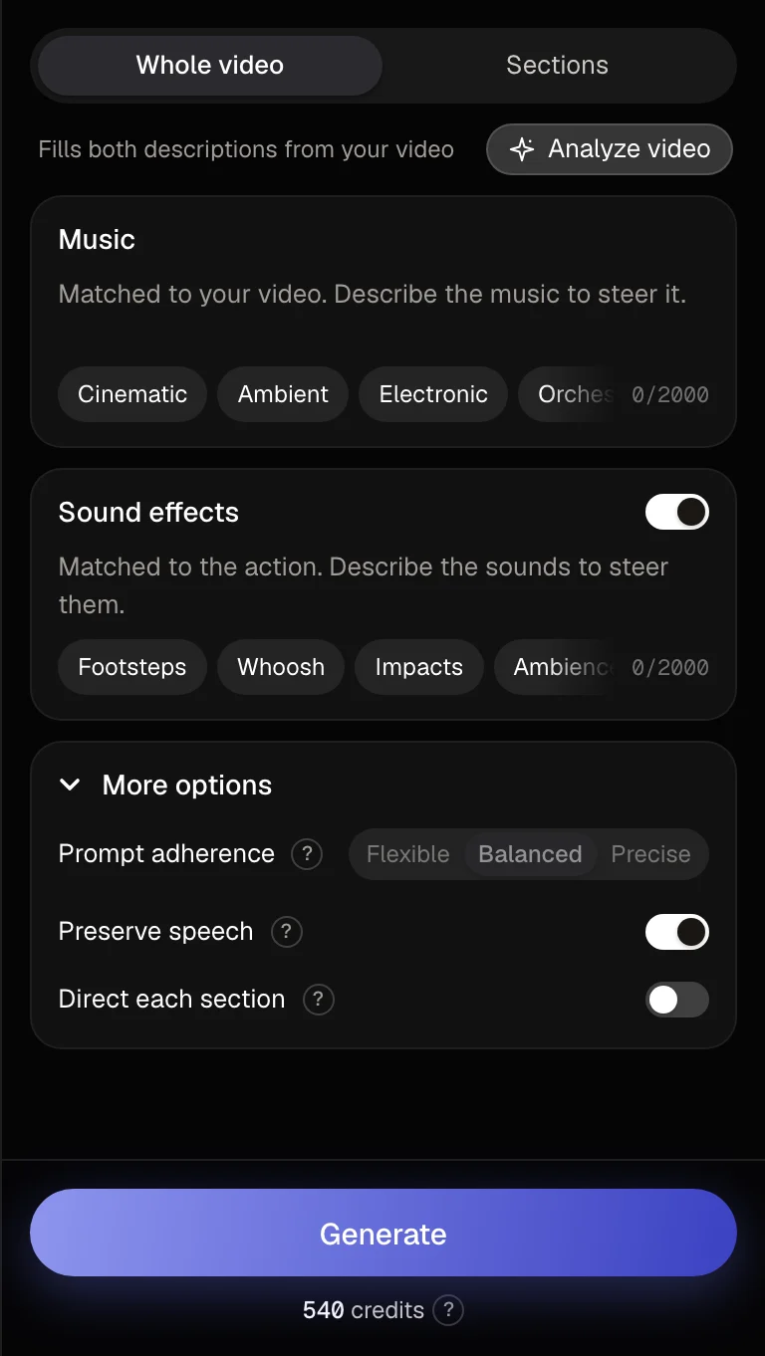Open the Prompt adherence help icon
Screen dimensions: 765x1356
(307, 854)
